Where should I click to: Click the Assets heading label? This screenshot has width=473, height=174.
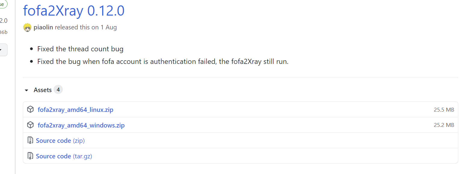click(x=43, y=90)
